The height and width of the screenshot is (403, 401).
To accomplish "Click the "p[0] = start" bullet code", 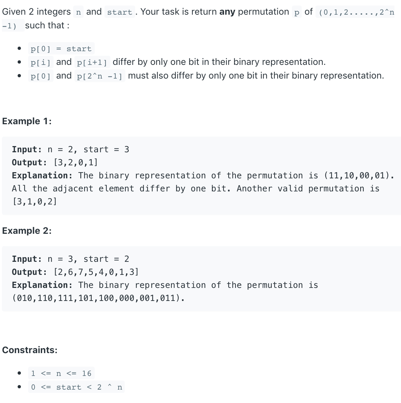I will pyautogui.click(x=61, y=49).
